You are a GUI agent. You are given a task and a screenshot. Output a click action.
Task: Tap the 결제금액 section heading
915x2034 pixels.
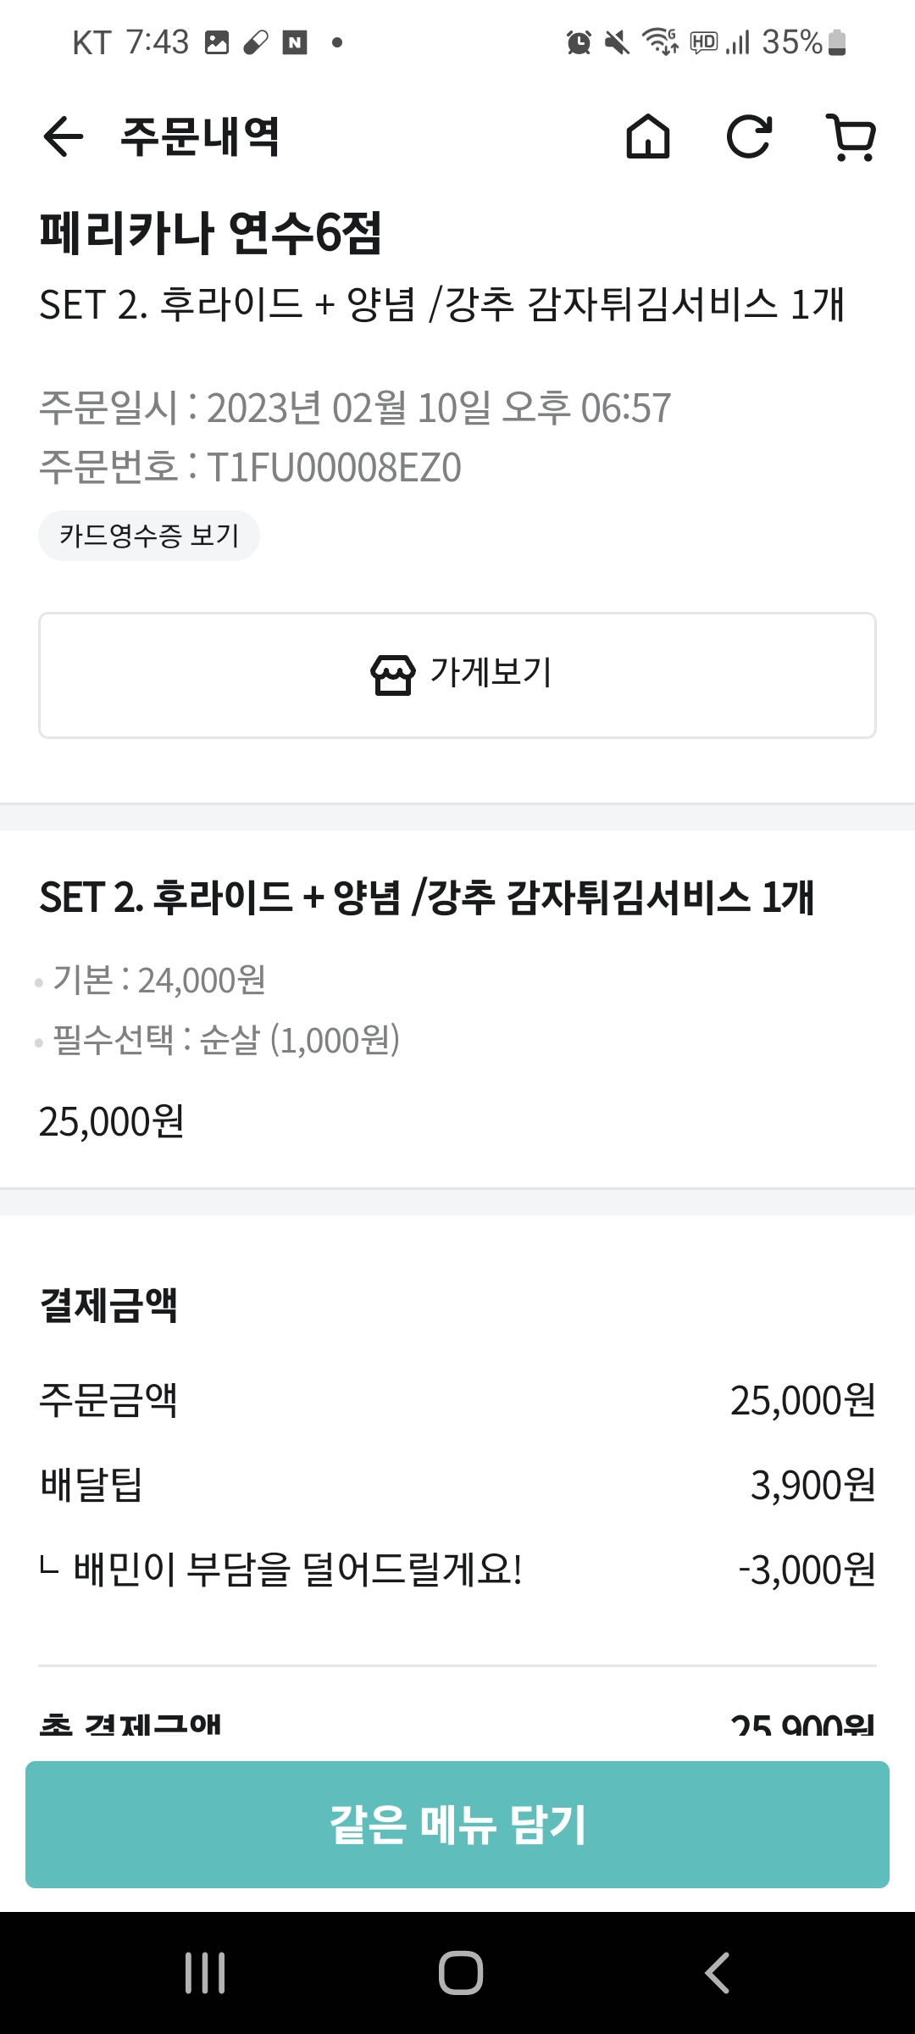pos(108,1304)
